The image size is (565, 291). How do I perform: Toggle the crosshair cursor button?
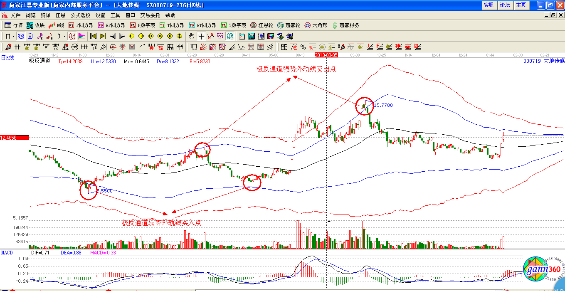pos(201,36)
